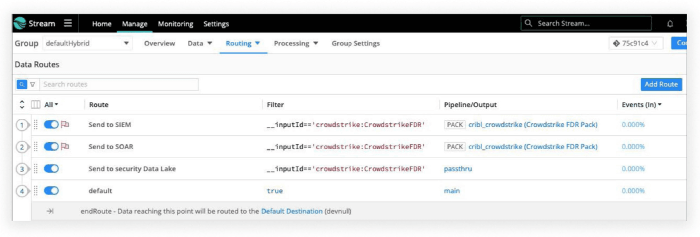700x237 pixels.
Task: Click the drag handle of Send to security Data Lake route
Action: click(35, 169)
